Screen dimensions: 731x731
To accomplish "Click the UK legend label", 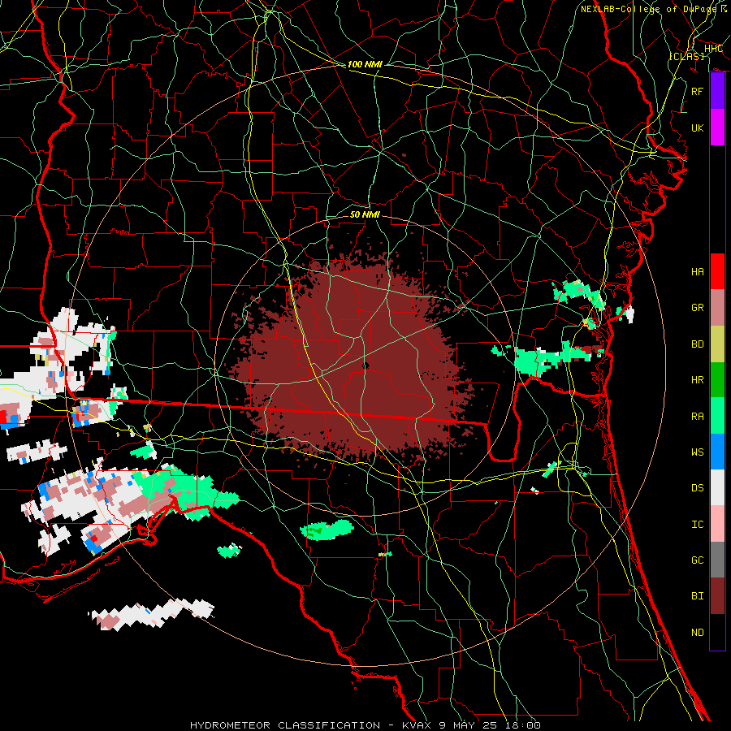I will pyautogui.click(x=697, y=128).
